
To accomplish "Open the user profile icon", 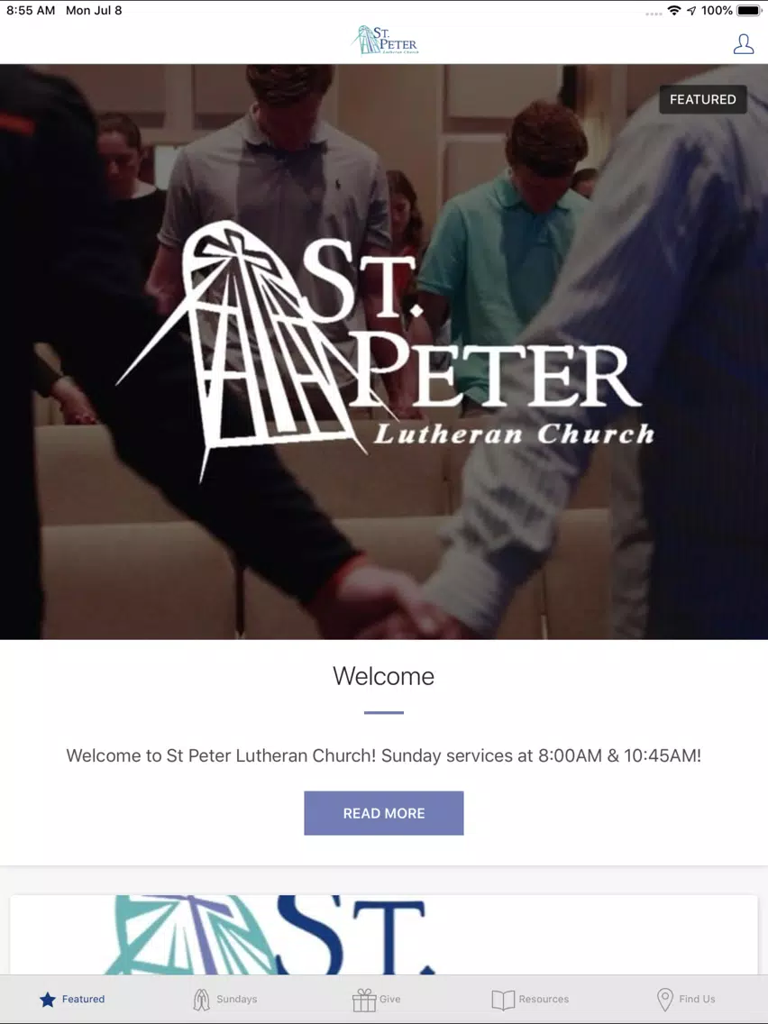I will [743, 44].
